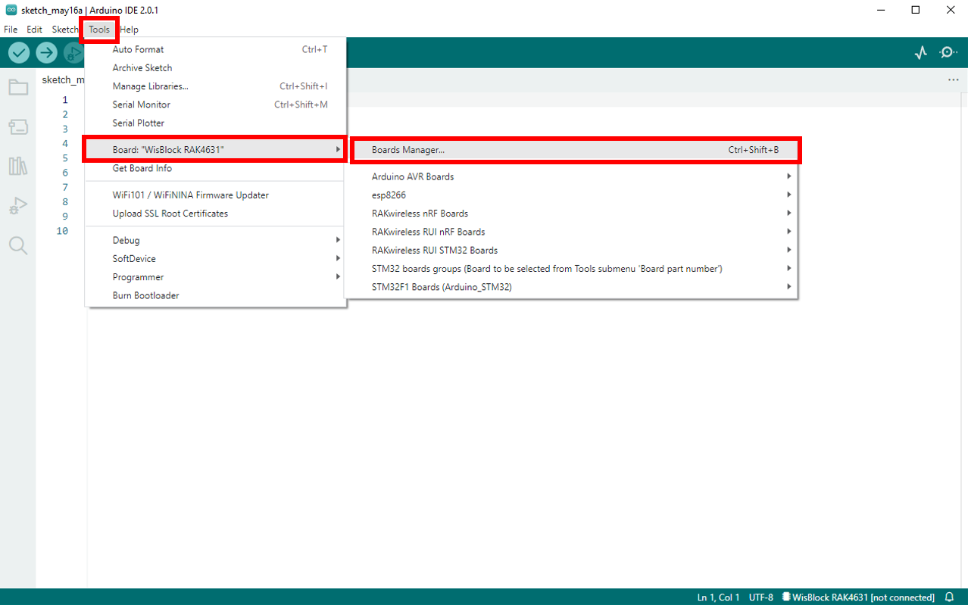
Task: Click the three-dots tab options icon
Action: [x=953, y=80]
